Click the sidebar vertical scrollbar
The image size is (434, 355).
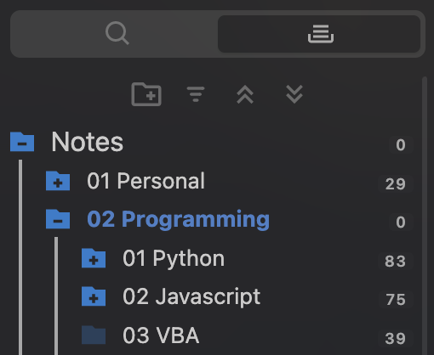click(425, 215)
